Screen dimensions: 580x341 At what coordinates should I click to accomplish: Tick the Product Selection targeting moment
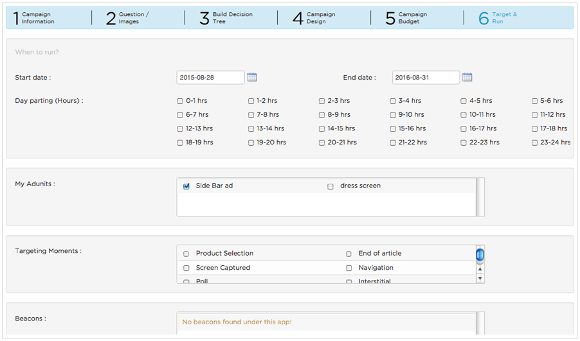(x=186, y=254)
